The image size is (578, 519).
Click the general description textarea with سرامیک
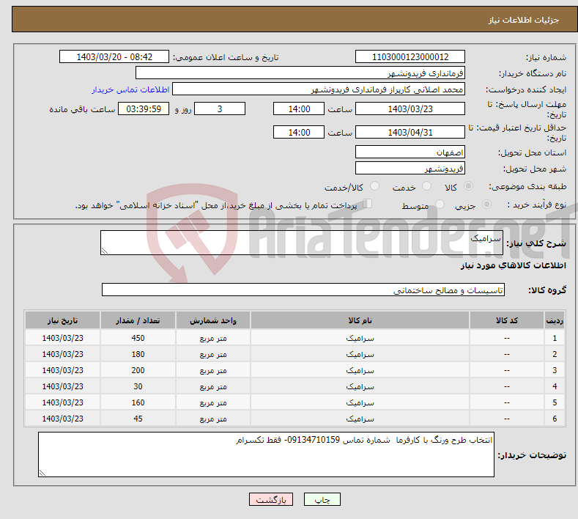coord(302,243)
